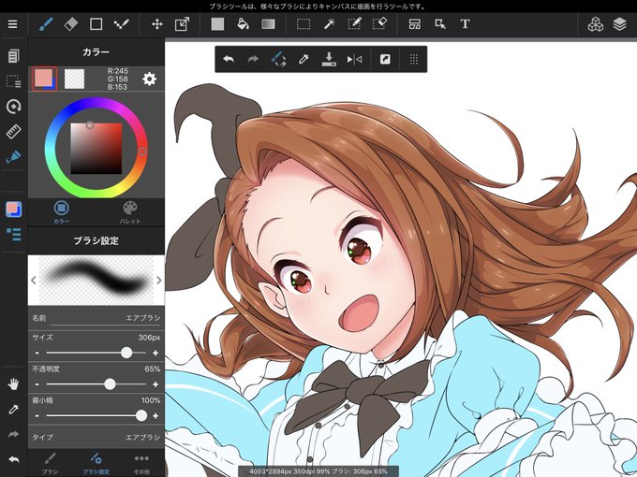Select the Fill rectangle tool
This screenshot has width=637, height=477.
tap(217, 24)
